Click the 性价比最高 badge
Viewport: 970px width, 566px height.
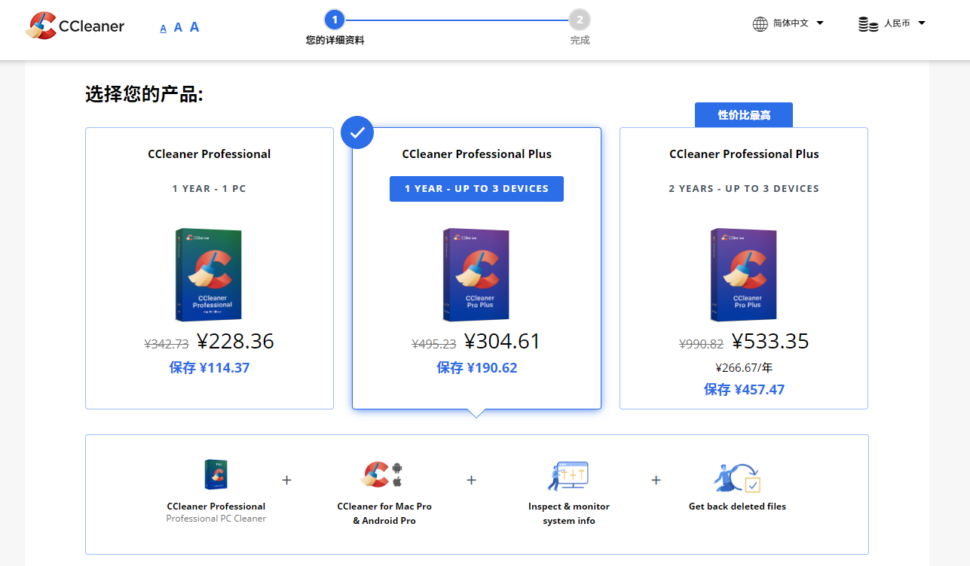coord(744,115)
